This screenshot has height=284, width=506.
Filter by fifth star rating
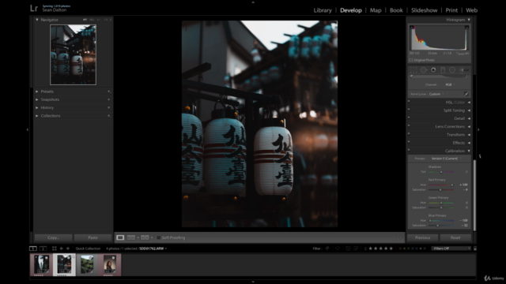click(391, 248)
